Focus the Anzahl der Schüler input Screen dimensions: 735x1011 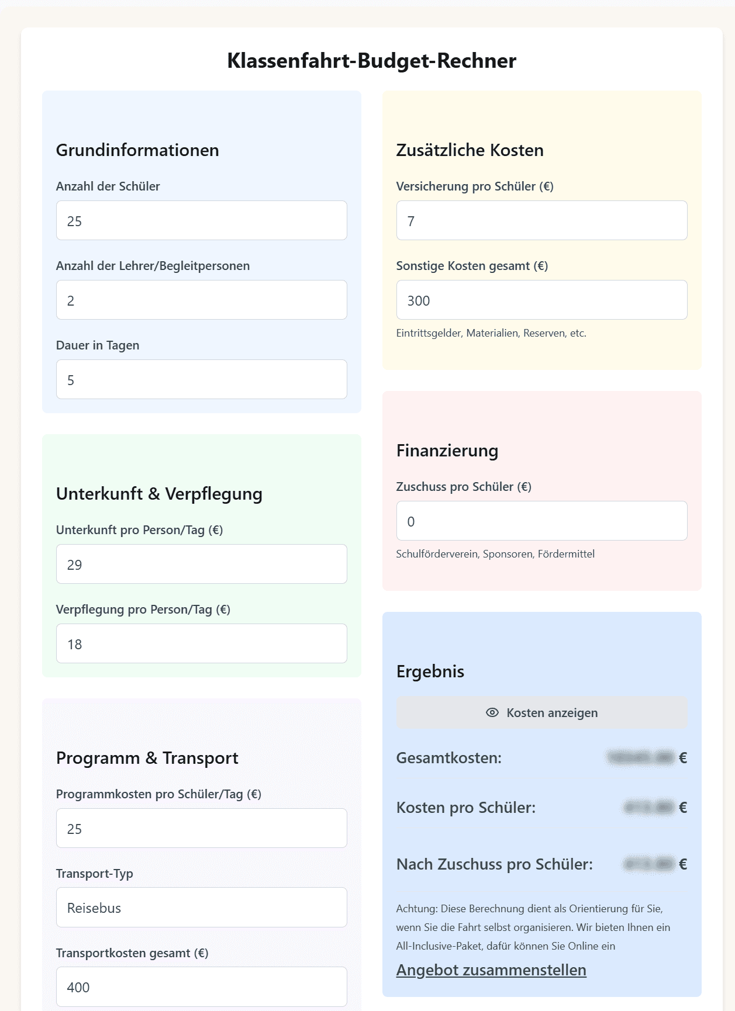201,220
